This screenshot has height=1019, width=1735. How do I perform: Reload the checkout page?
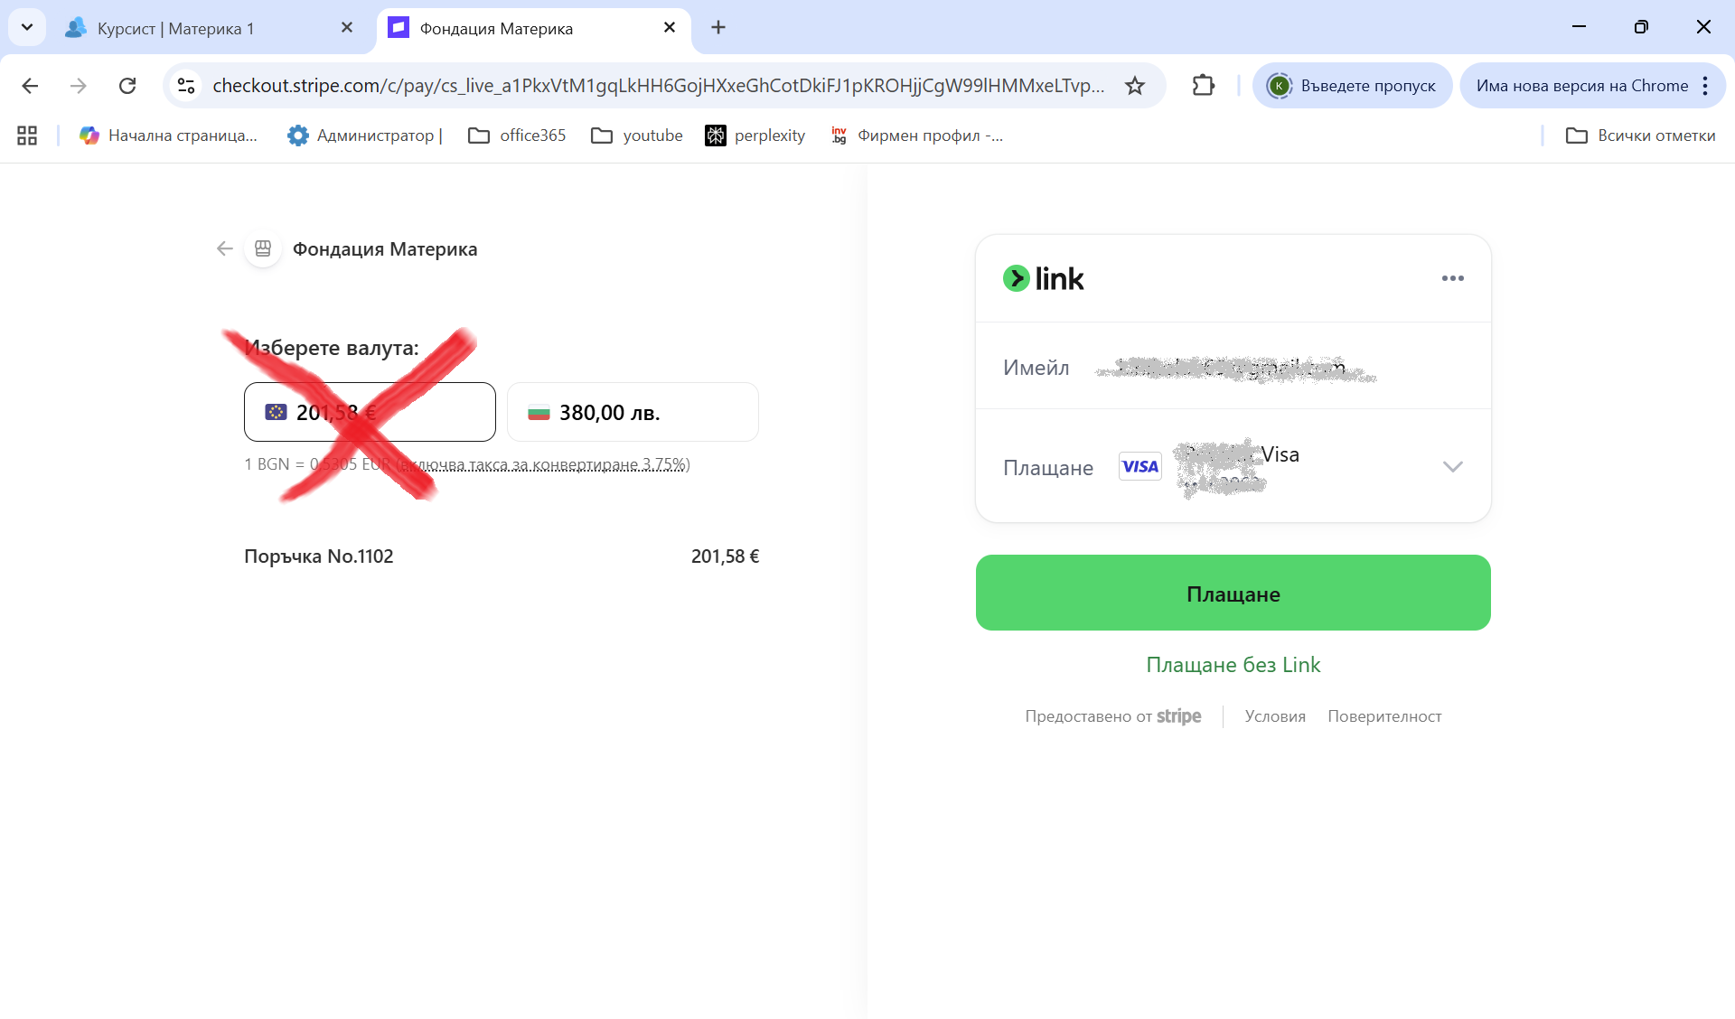click(127, 86)
